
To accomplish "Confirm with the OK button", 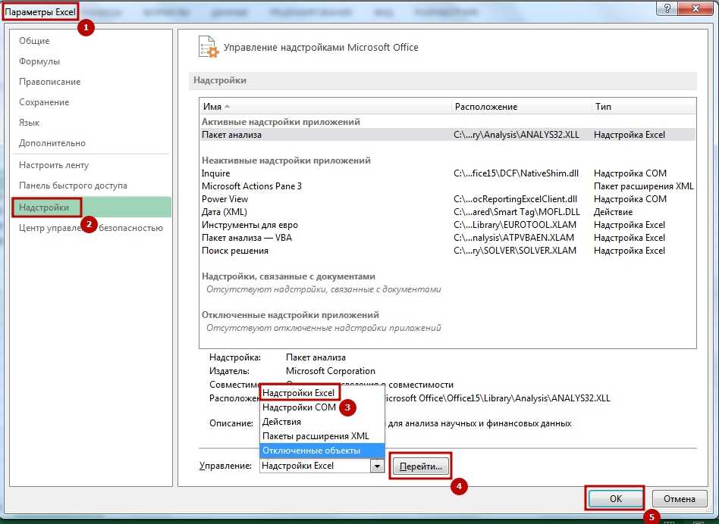I will (x=615, y=499).
